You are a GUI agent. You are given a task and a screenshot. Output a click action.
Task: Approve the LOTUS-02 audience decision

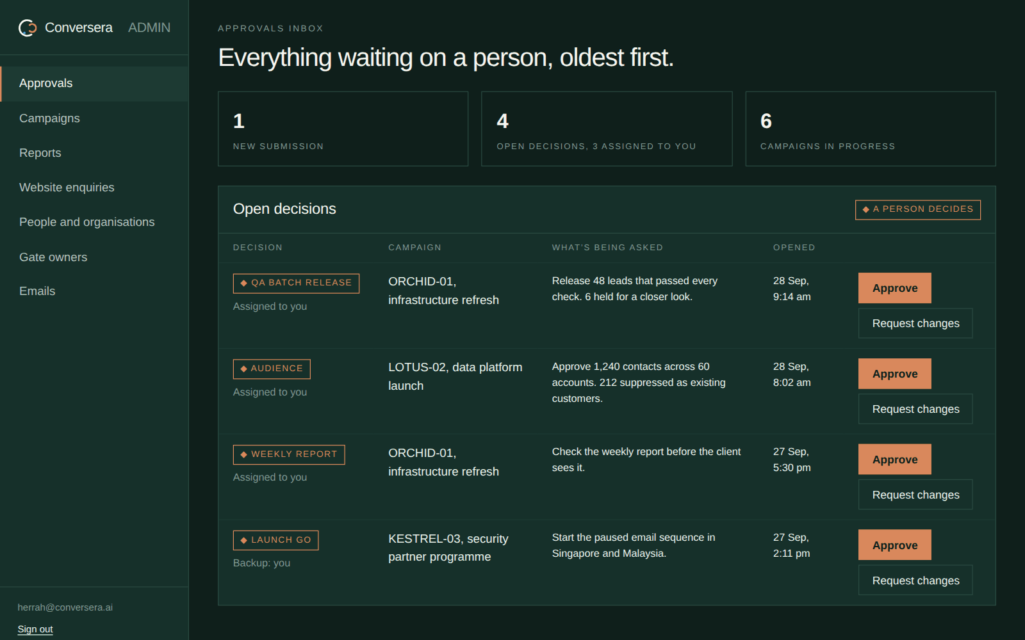[895, 374]
